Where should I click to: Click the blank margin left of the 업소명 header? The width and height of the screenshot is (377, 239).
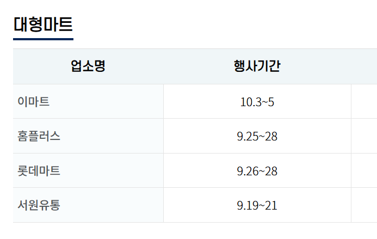pyautogui.click(x=6, y=66)
